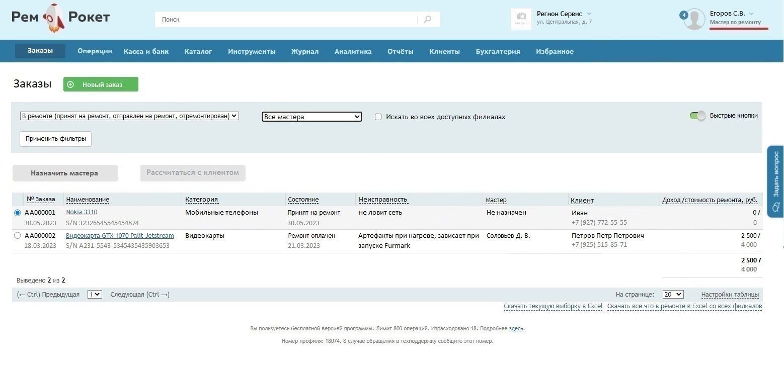Screen dimensions: 784x369
Task: Sort by Категория column header
Action: point(201,200)
